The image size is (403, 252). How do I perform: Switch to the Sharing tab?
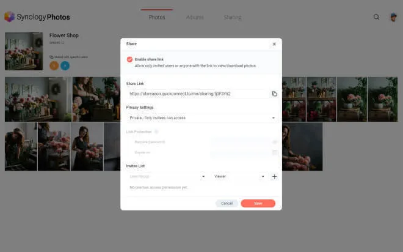tap(232, 17)
